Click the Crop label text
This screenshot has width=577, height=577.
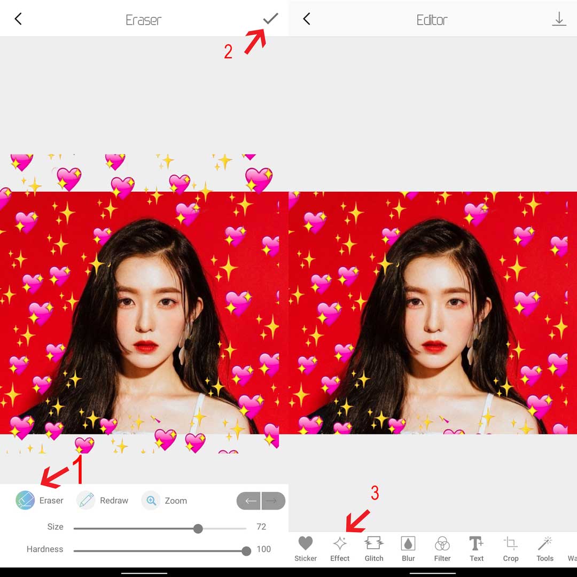[x=511, y=558]
